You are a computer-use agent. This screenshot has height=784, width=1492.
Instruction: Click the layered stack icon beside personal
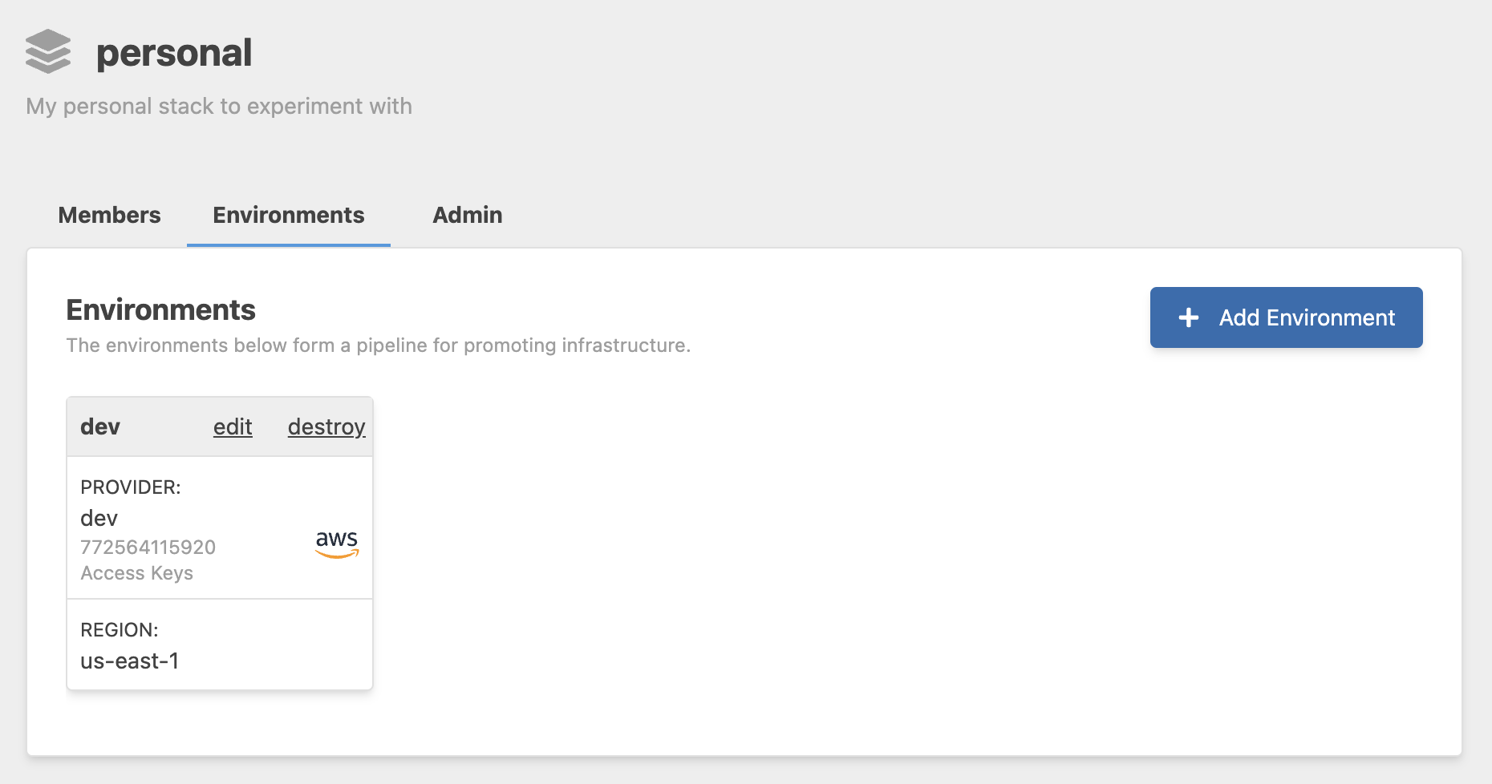click(x=48, y=52)
